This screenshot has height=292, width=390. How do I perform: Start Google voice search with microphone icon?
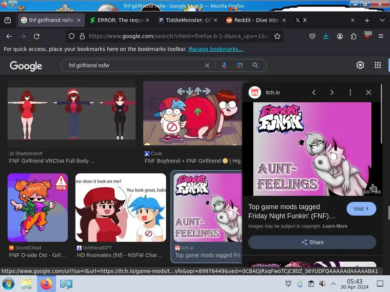(x=224, y=65)
